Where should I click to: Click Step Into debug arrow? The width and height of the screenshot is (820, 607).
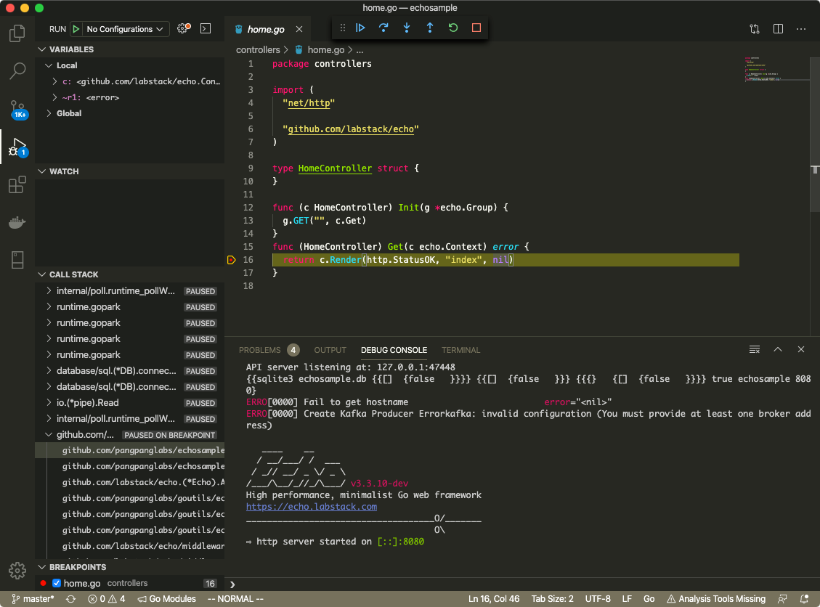[x=407, y=28]
